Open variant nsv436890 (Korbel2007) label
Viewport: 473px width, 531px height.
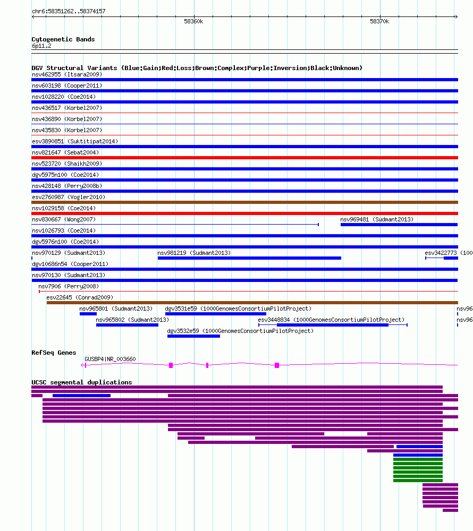[67, 119]
